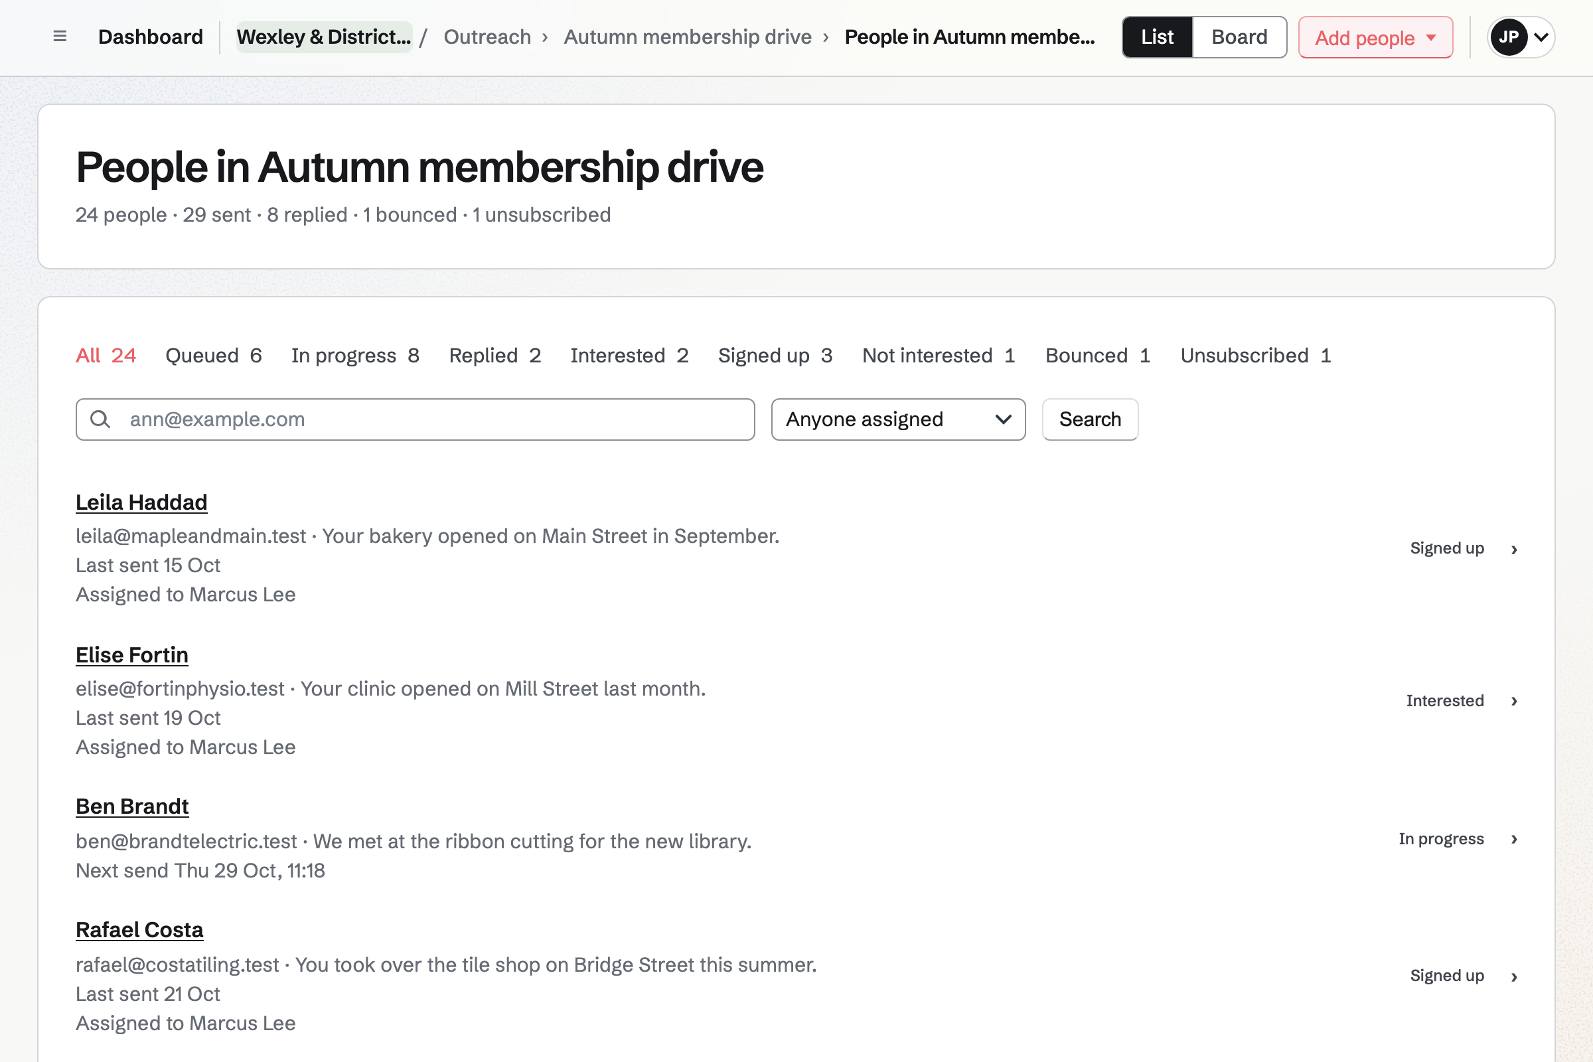Select the Unsubscribed 1 tab
1593x1062 pixels.
tap(1256, 356)
